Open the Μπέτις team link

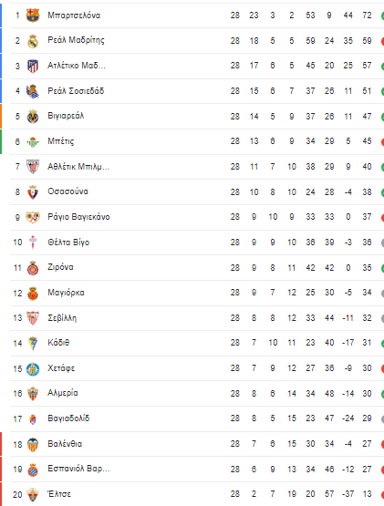pyautogui.click(x=61, y=141)
